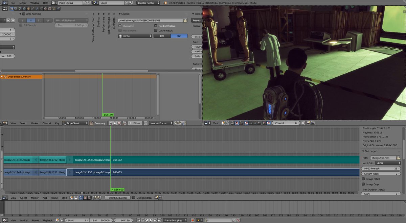Screen dimensions: 406x223
Task: Switch sequencer to Image Preview view icon
Action: pos(85,198)
